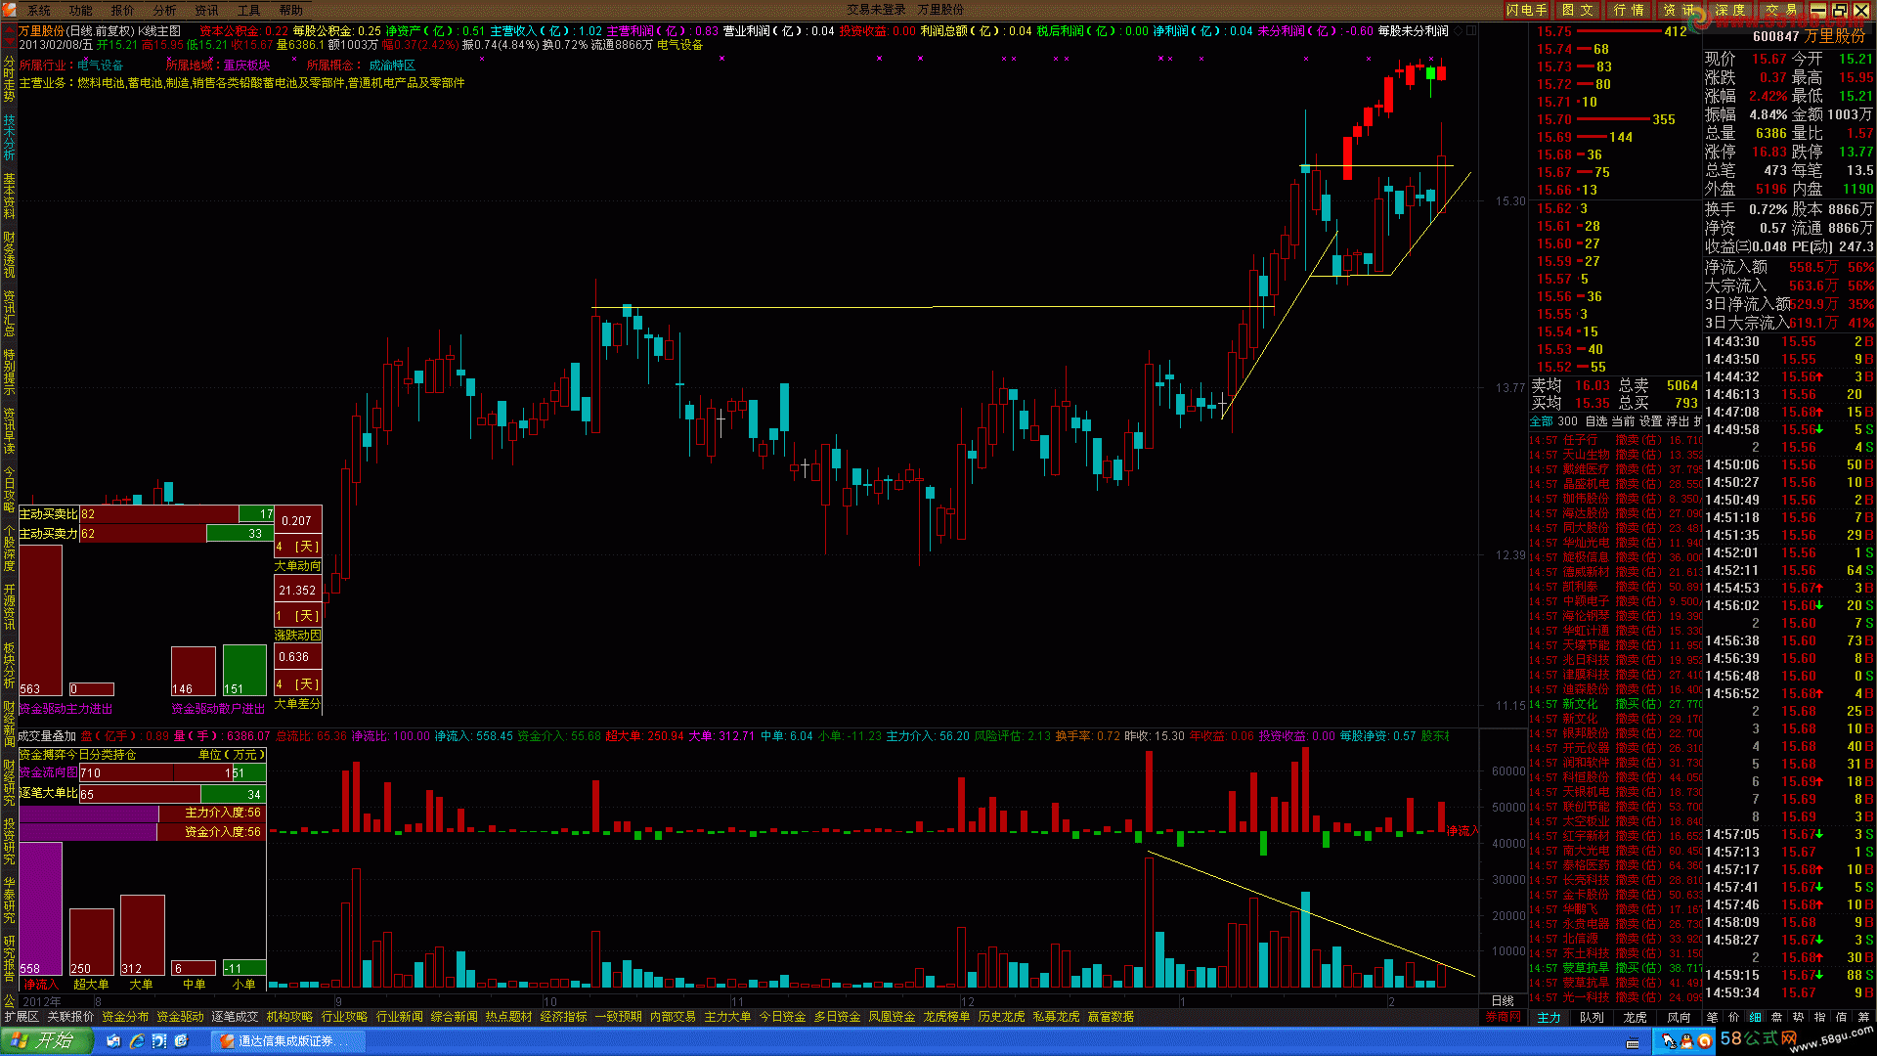
Task: Click the Windows 开始 Start button
Action: coord(46,1040)
